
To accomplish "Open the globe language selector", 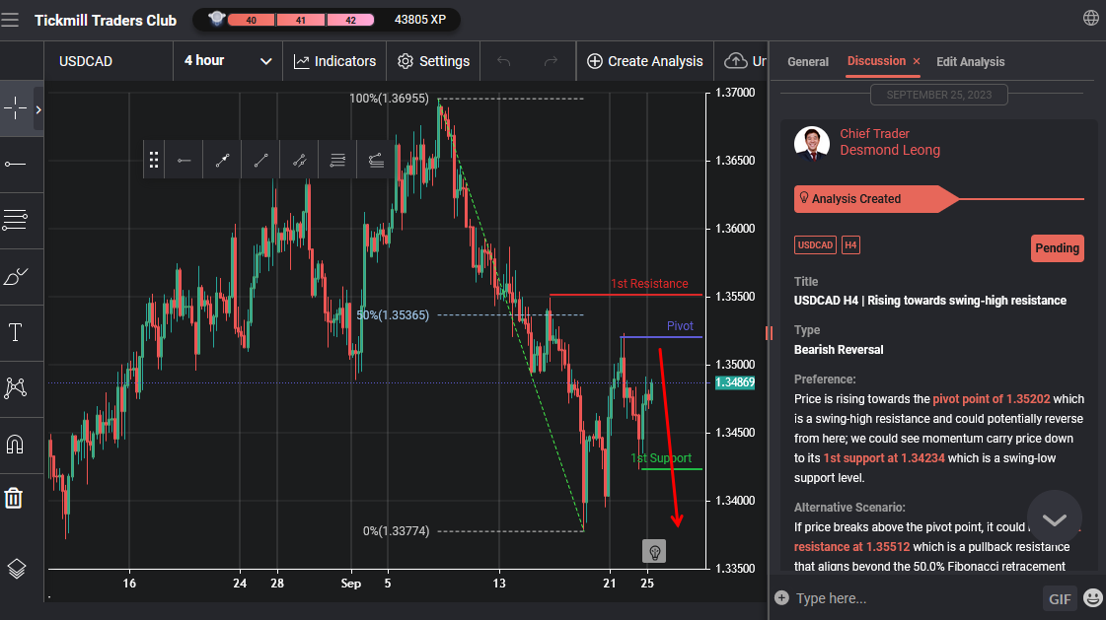I will click(1090, 18).
